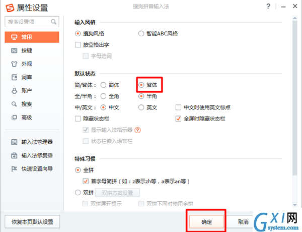302x232 pixels.
Task: Click the Sogou logo icon in the title bar
Action: pos(10,8)
